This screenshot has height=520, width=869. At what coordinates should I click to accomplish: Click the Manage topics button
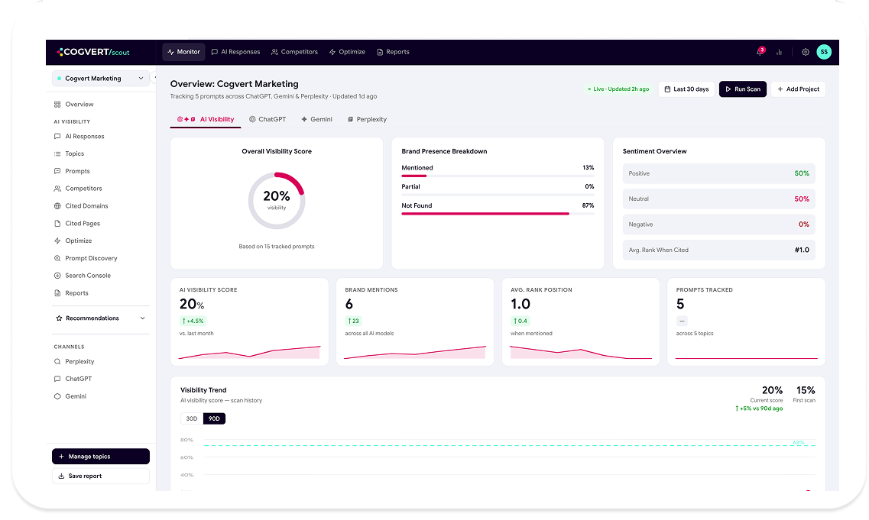pyautogui.click(x=101, y=457)
